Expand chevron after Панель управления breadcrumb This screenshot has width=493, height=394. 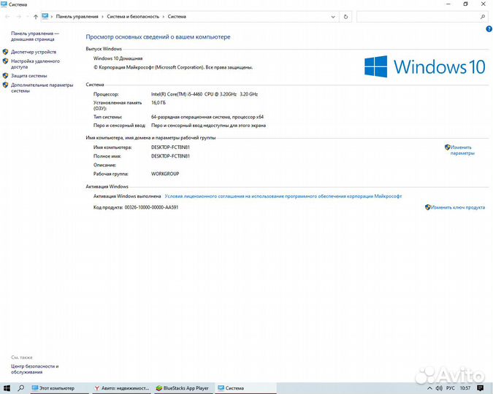[x=102, y=17]
